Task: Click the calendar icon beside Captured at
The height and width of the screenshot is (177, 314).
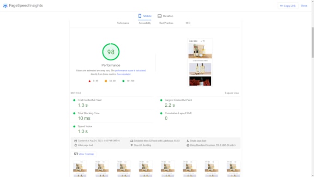Action: coord(75,141)
